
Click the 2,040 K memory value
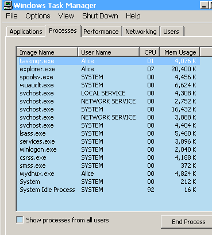coord(186,149)
